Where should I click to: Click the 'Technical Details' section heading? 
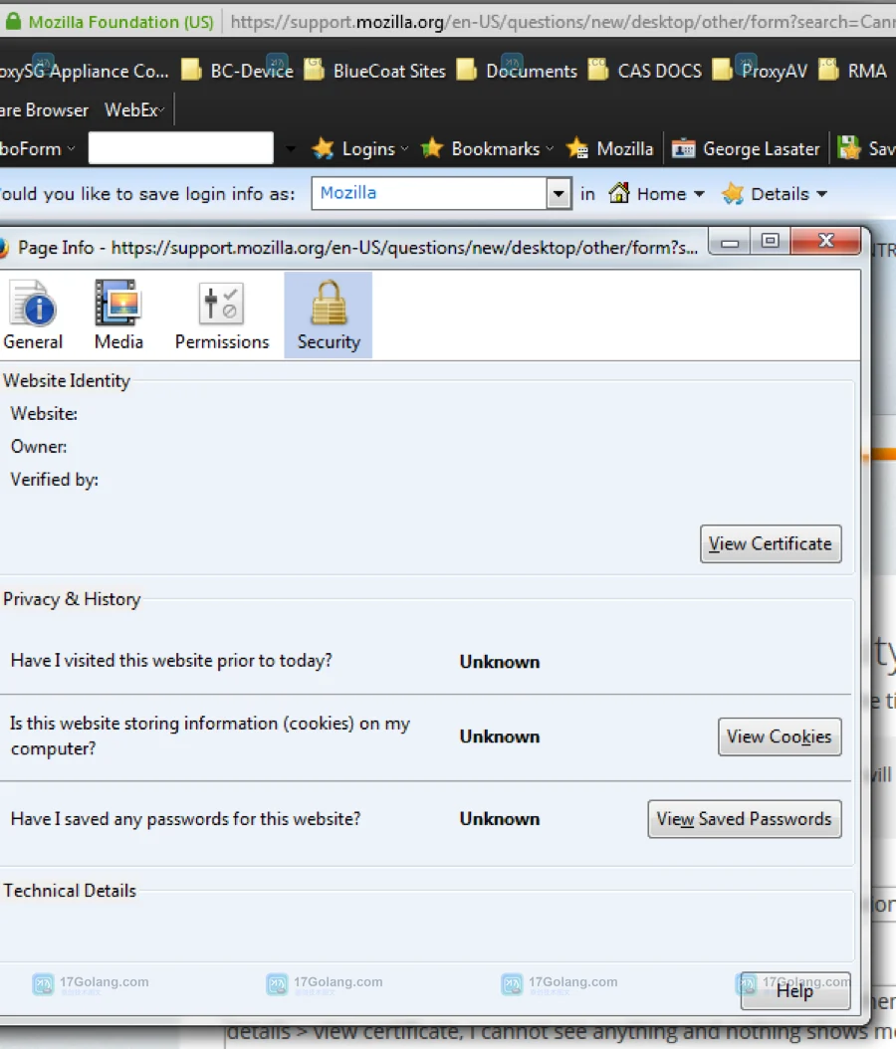click(x=70, y=891)
